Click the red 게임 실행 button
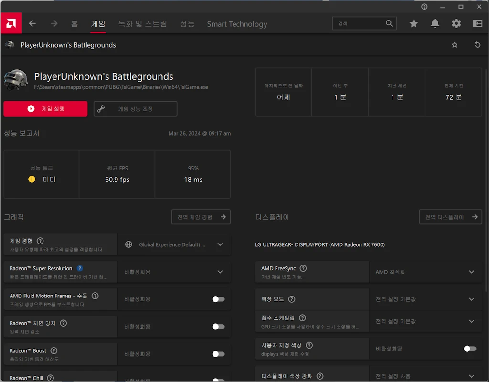The width and height of the screenshot is (489, 382). (45, 108)
